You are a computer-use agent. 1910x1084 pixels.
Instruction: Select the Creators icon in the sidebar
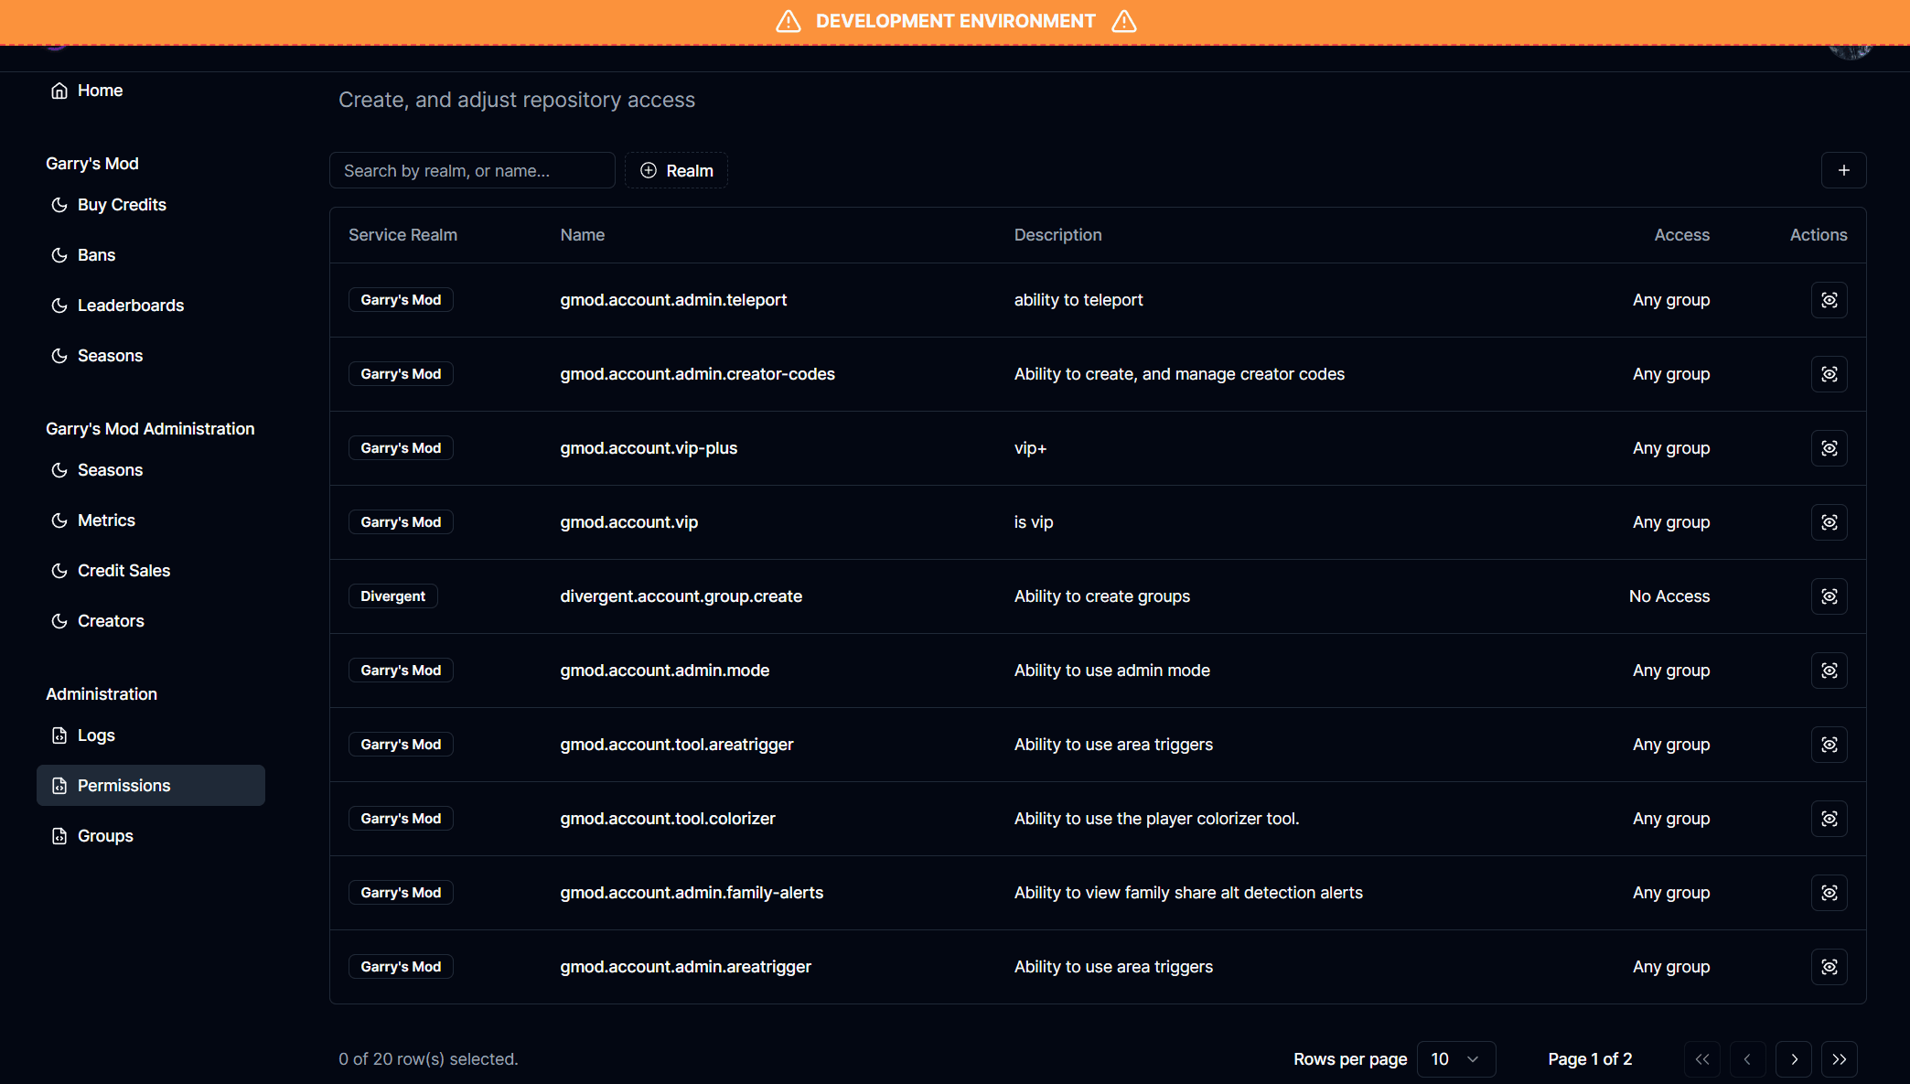click(x=59, y=620)
